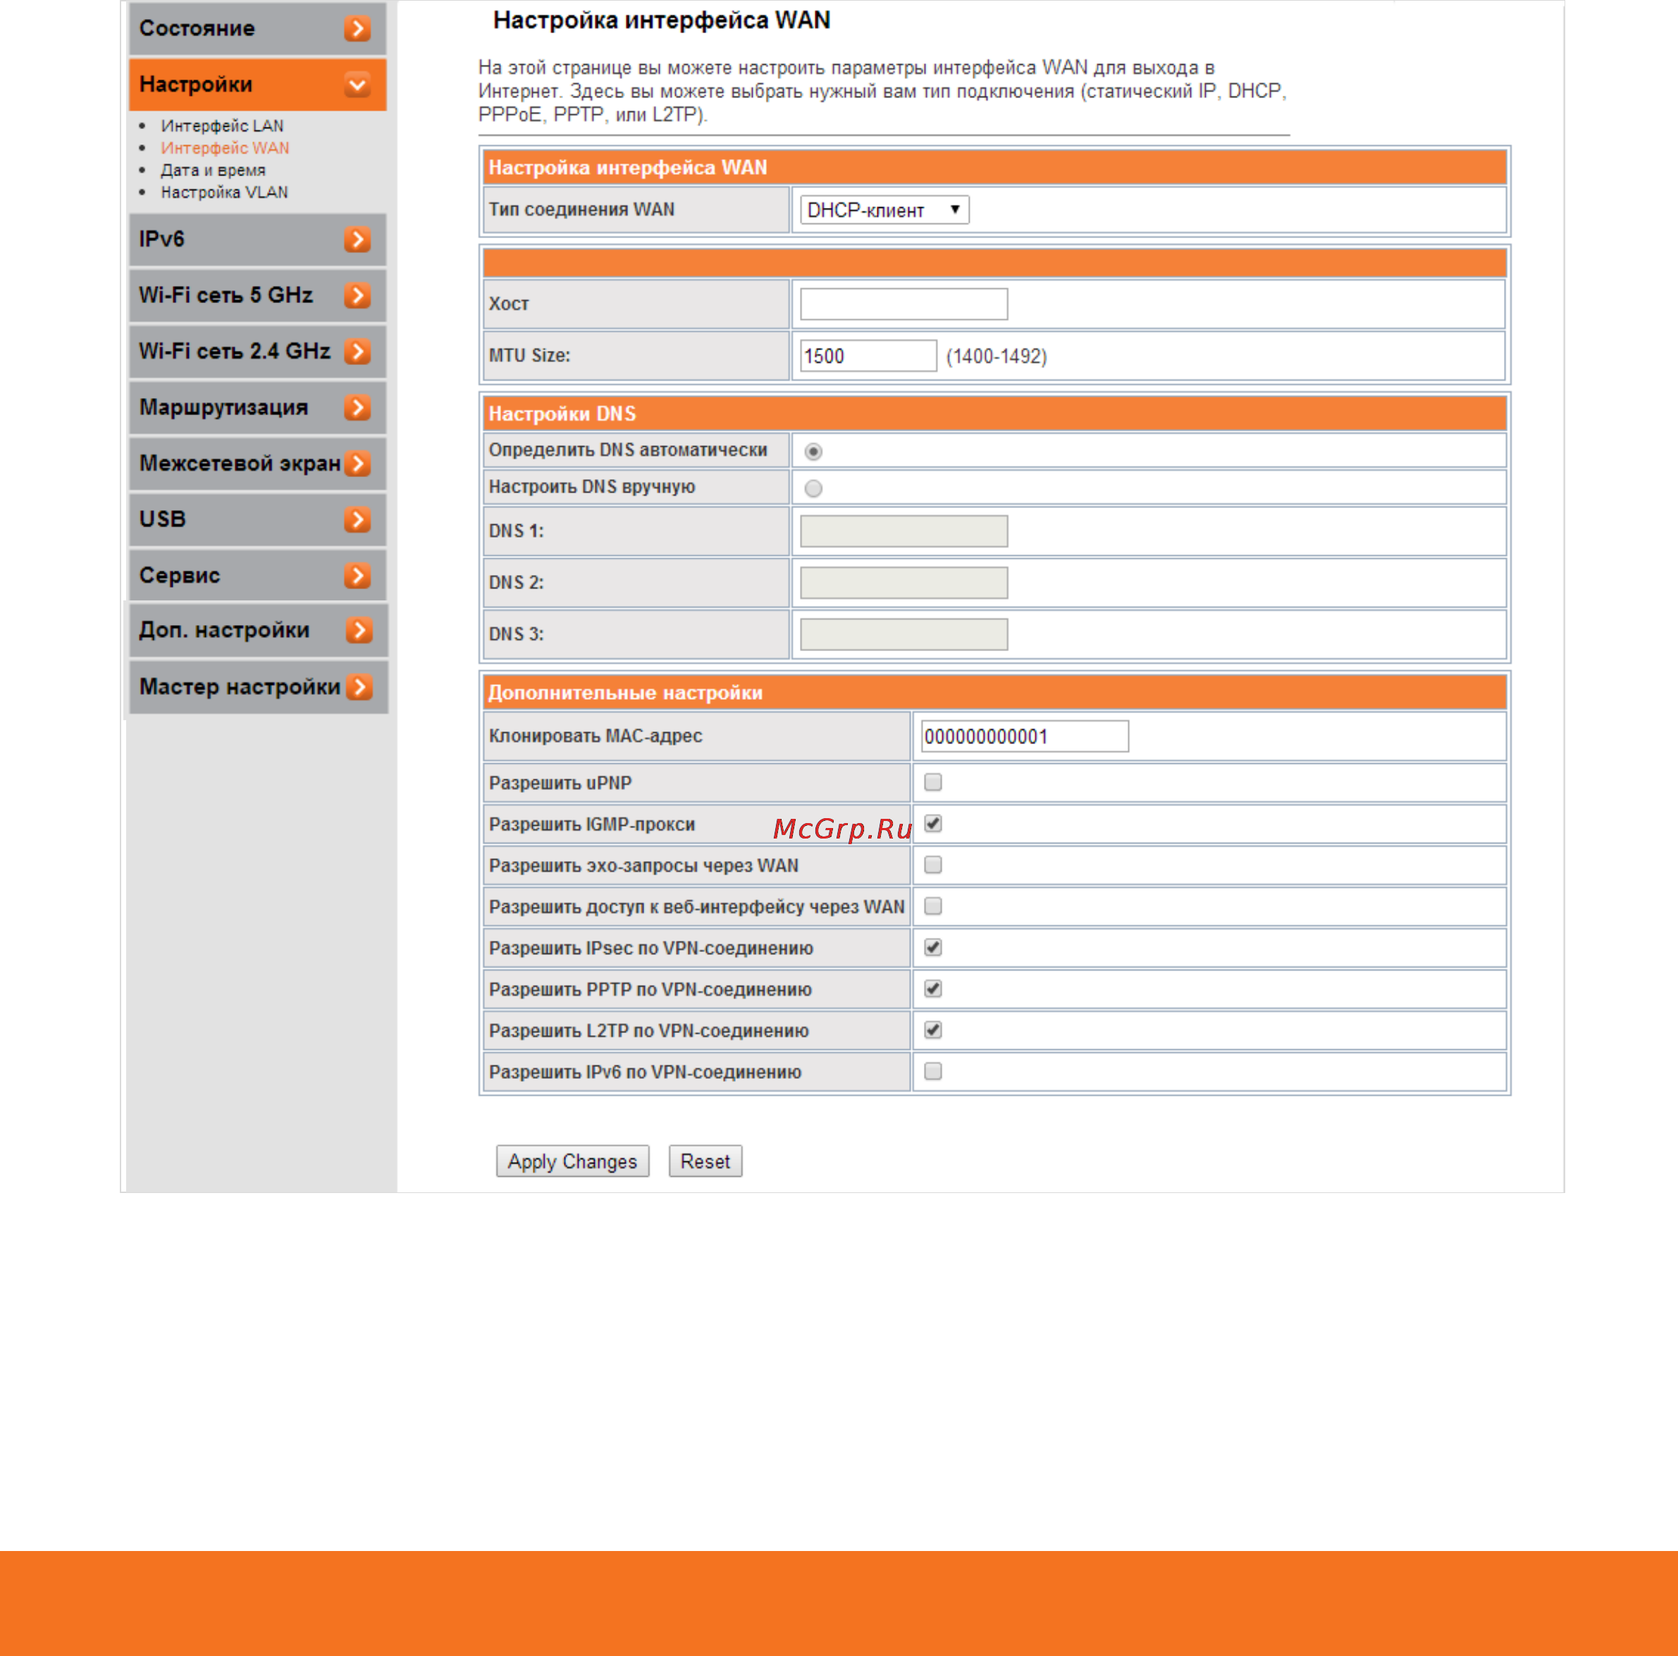
Task: Open the Маршрутизация menu section
Action: click(x=257, y=408)
